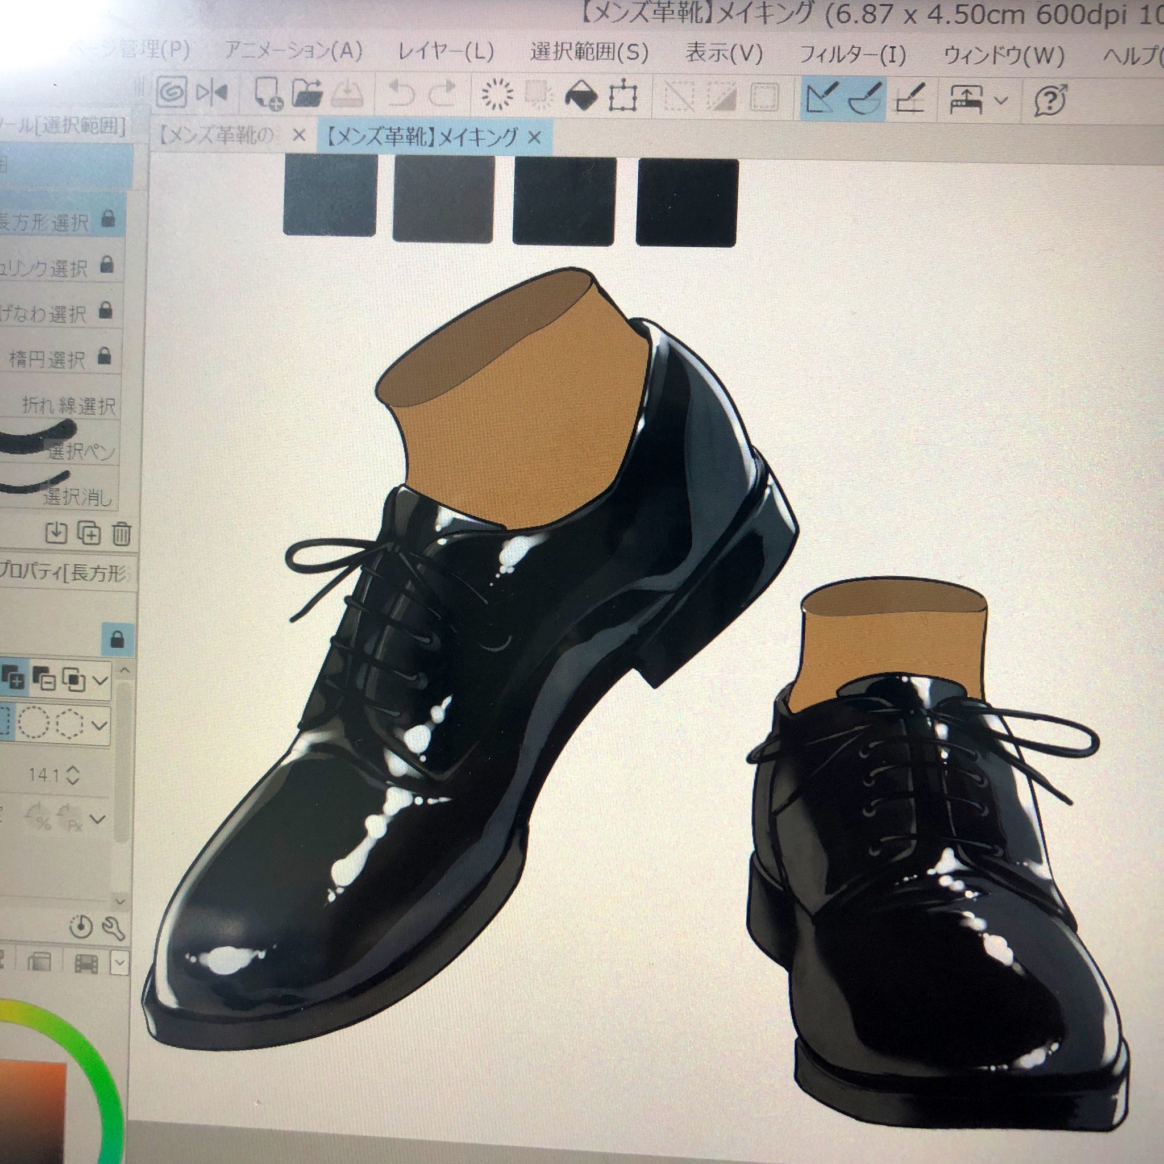Screen dimensions: 1164x1164
Task: Toggle lock on シュリンク選択 sub tool
Action: [107, 264]
